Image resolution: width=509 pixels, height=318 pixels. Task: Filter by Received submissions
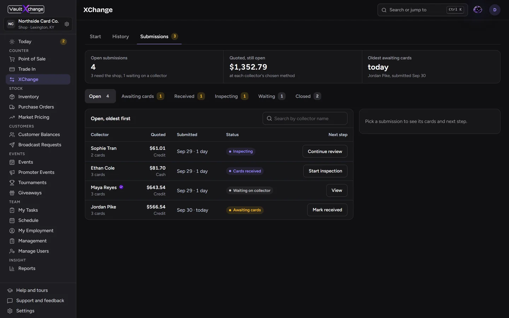(x=189, y=96)
